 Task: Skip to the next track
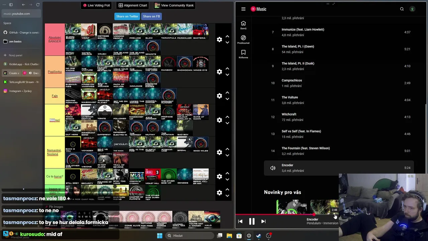click(263, 221)
